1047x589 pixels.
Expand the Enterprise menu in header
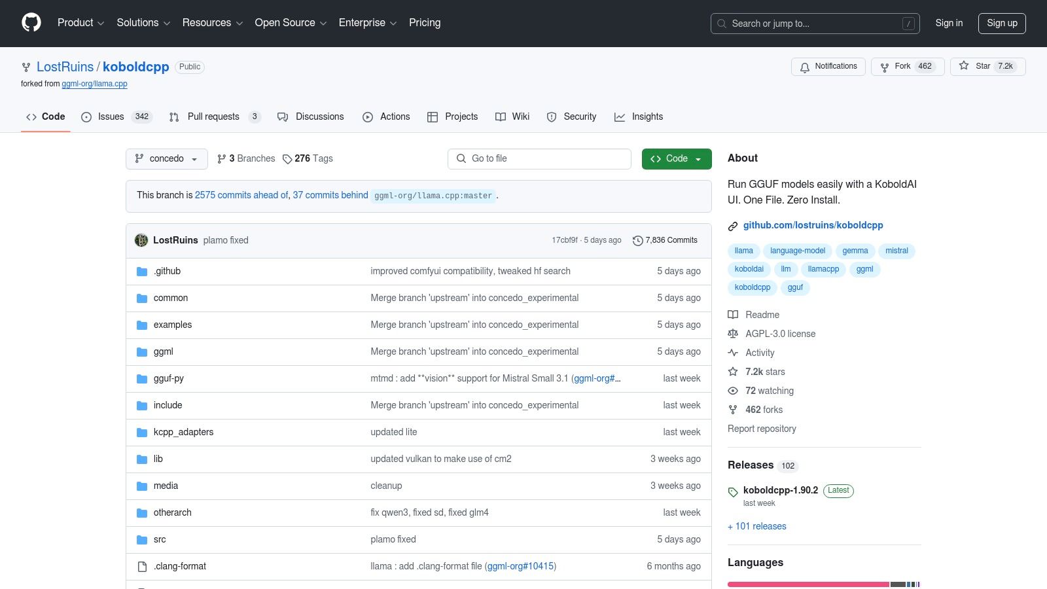368,23
